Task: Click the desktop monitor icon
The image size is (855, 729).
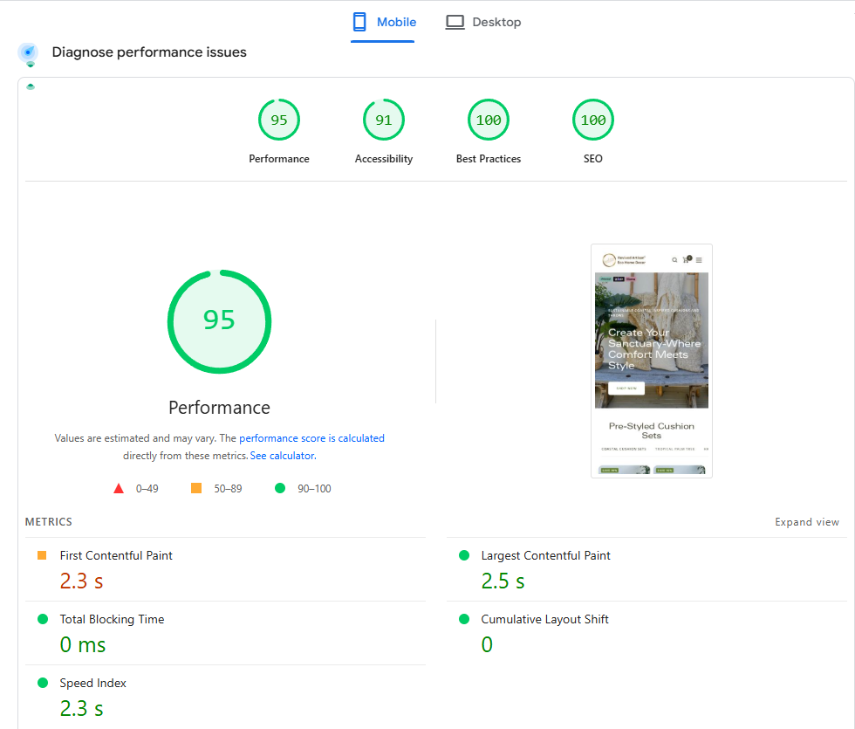Action: (455, 22)
